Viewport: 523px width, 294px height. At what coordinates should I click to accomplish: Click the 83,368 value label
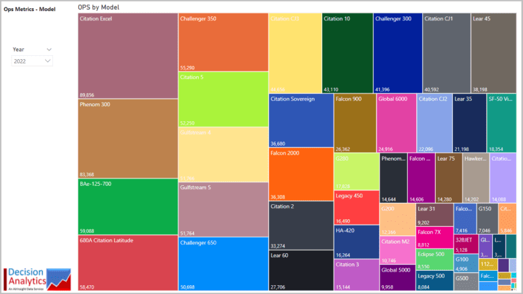86,174
